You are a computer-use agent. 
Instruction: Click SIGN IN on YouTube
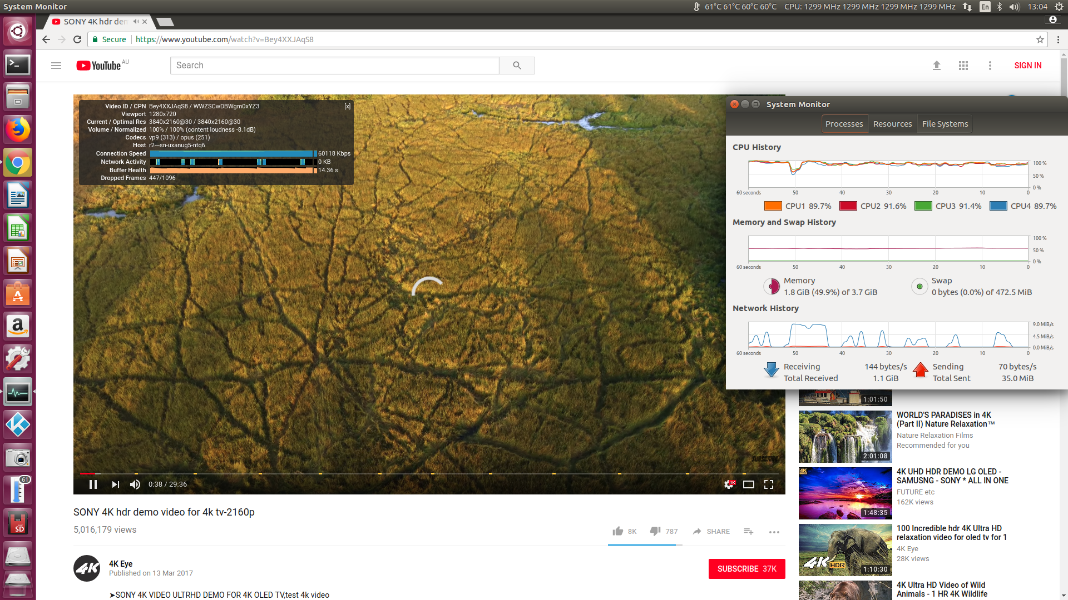pos(1028,66)
